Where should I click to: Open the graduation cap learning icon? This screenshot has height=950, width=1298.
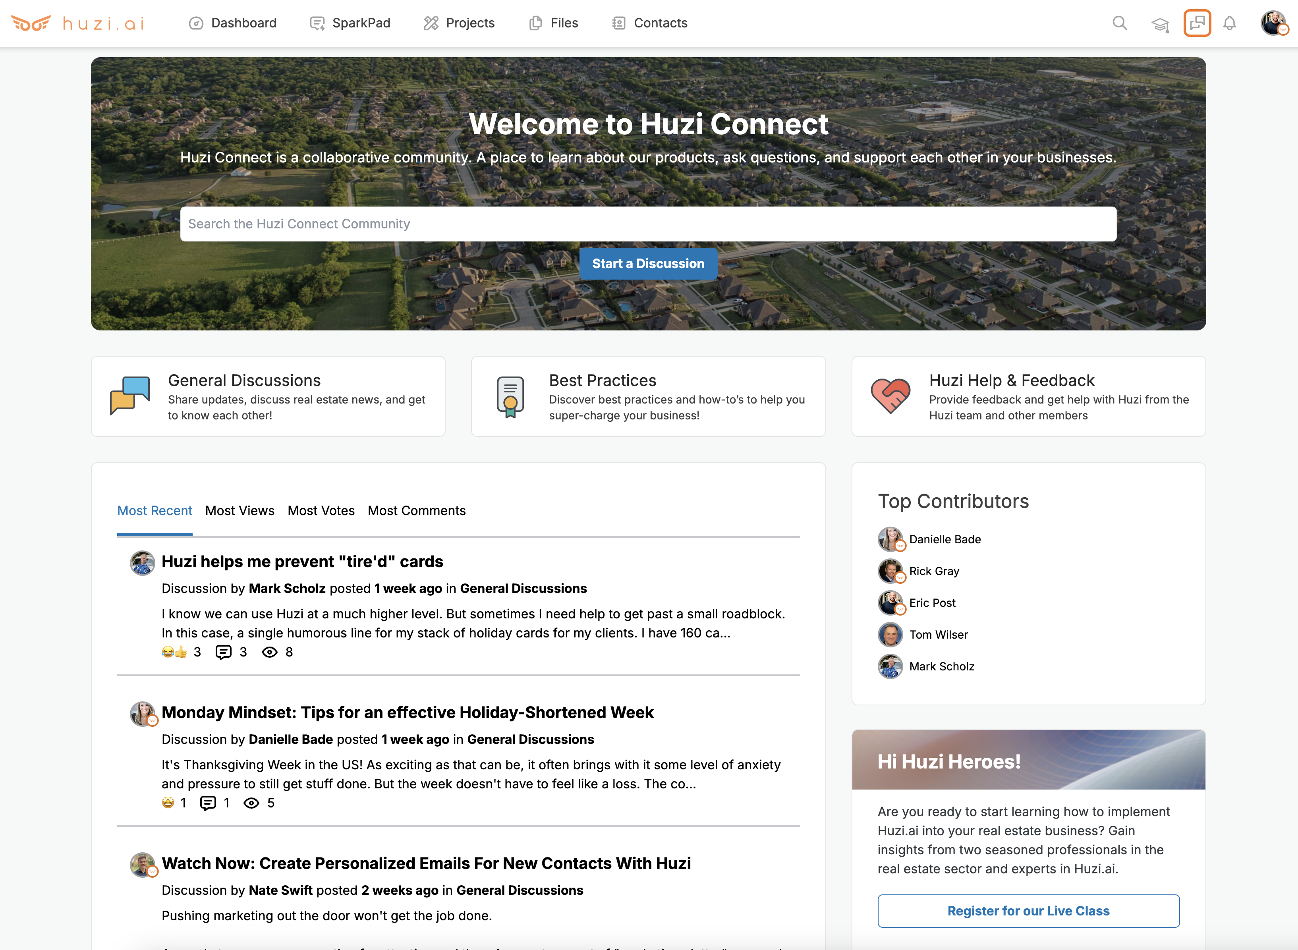coord(1160,24)
